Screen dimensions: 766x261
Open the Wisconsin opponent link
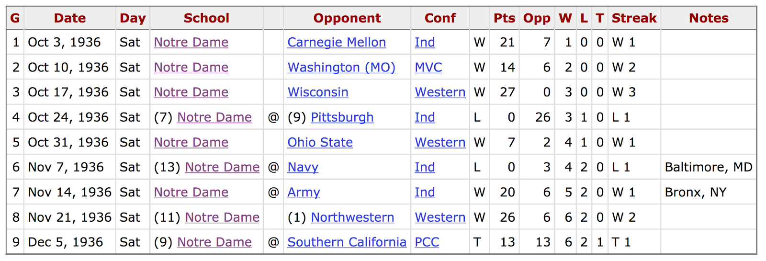coord(318,92)
